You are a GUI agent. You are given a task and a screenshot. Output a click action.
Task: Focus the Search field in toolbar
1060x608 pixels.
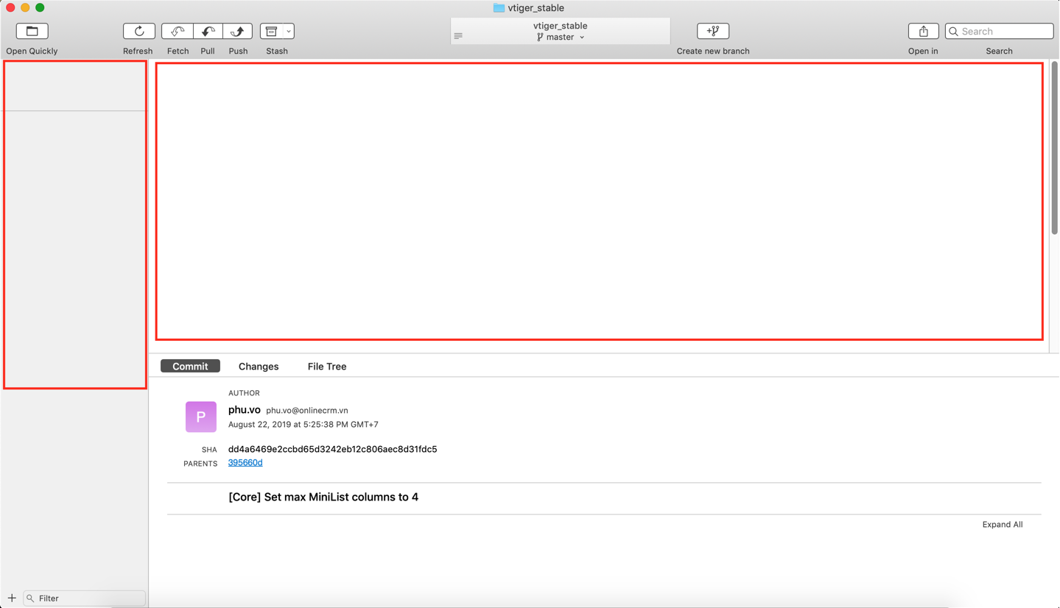[x=1000, y=31]
